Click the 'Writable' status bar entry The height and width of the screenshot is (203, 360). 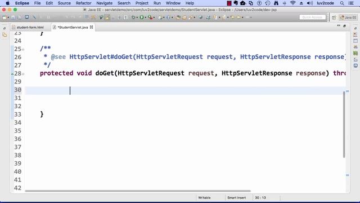204,198
